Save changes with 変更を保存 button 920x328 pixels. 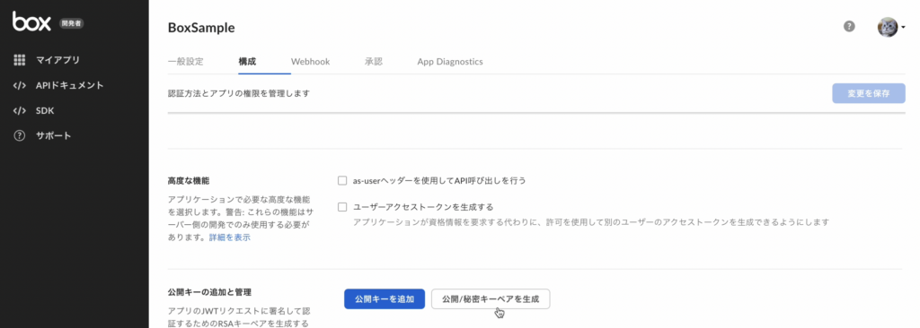pos(869,94)
